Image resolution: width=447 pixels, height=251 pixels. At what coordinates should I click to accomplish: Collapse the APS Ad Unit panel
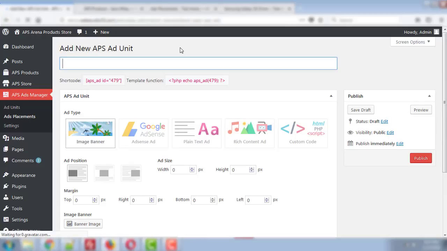click(331, 96)
